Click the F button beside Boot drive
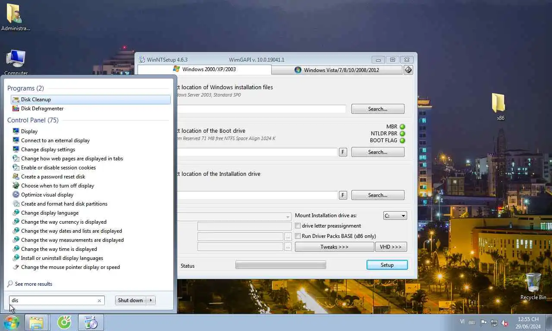Image resolution: width=552 pixels, height=331 pixels. (x=343, y=152)
